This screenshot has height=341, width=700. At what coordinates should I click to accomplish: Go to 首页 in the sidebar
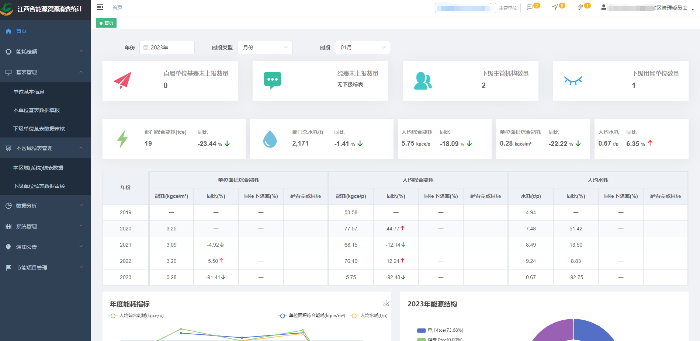click(45, 31)
